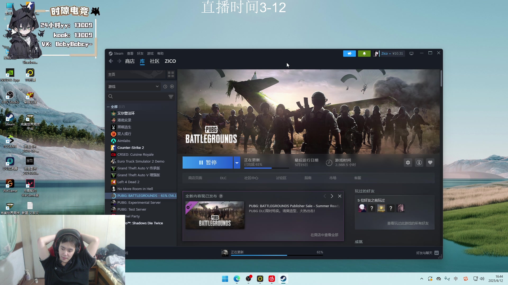508x285 pixels.
Task: Open the 查看 menu
Action: click(x=130, y=54)
